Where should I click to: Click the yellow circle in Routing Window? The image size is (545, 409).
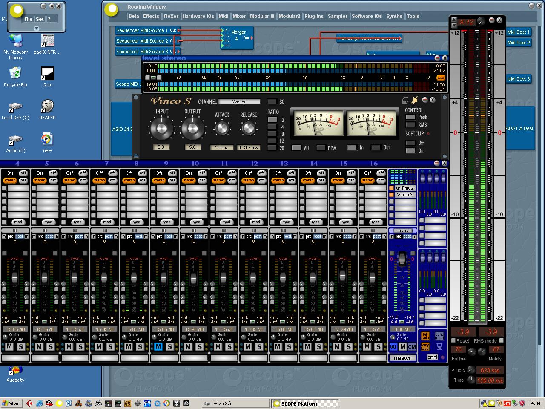click(x=112, y=9)
